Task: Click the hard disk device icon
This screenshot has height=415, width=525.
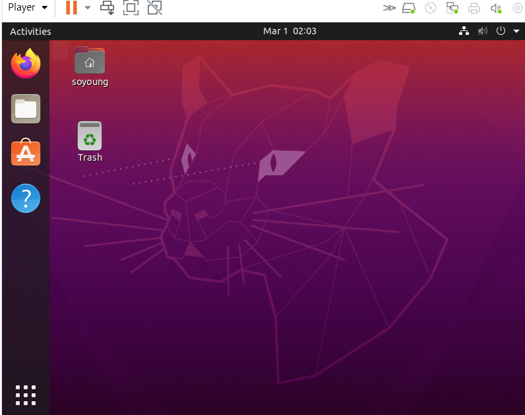Action: click(409, 8)
